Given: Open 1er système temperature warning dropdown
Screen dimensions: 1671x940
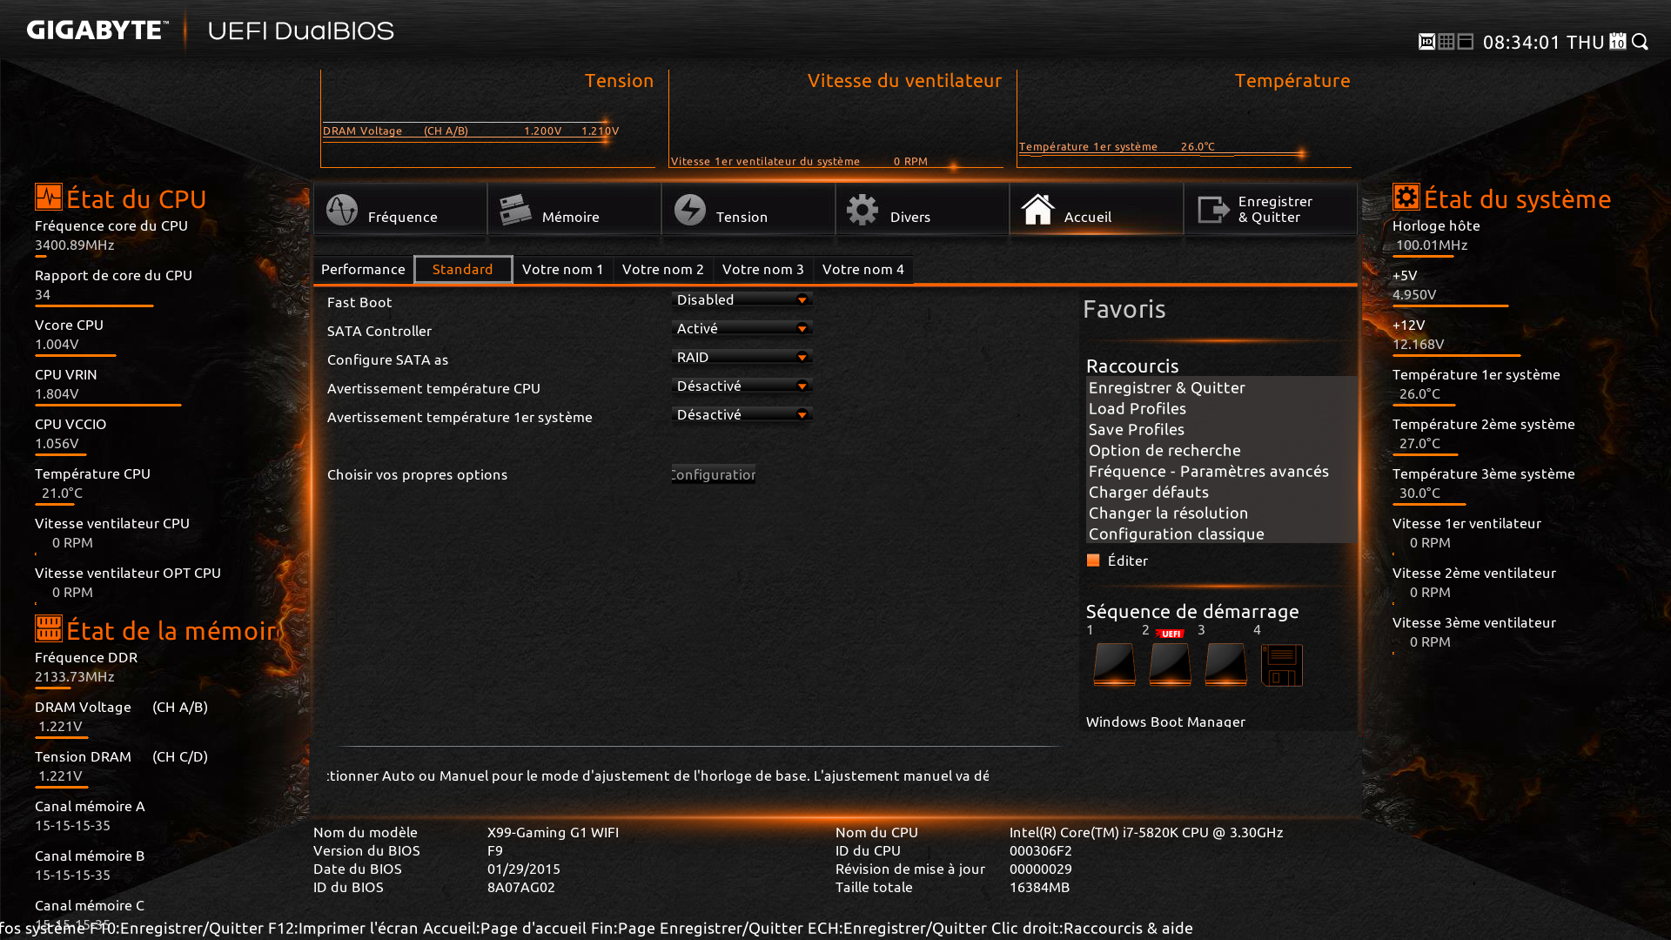Looking at the screenshot, I should pos(742,414).
